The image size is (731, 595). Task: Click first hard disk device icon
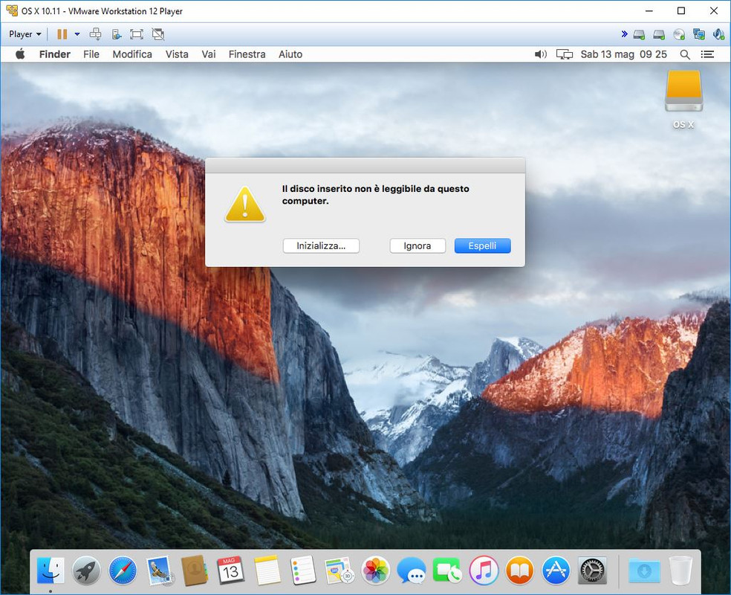639,34
